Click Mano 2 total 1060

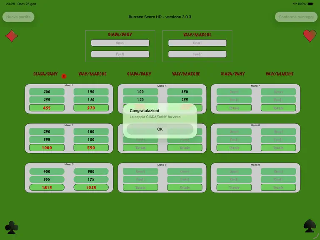pyautogui.click(x=47, y=147)
